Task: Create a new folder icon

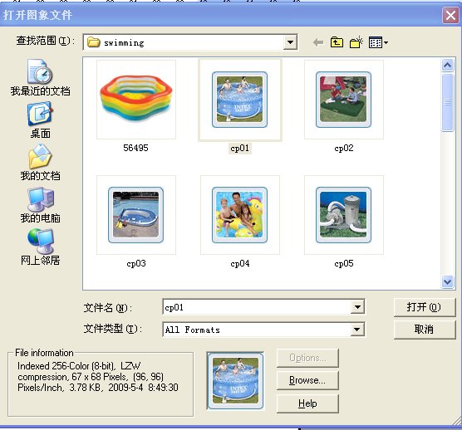Action: [x=356, y=42]
